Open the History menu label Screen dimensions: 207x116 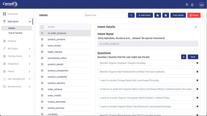pos(11,71)
